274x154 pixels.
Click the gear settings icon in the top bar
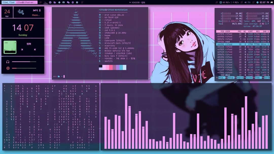click(77, 2)
